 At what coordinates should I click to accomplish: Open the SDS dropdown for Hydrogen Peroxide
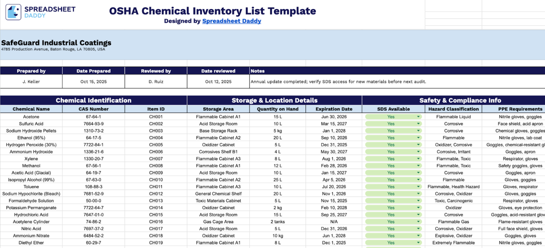[x=418, y=145]
